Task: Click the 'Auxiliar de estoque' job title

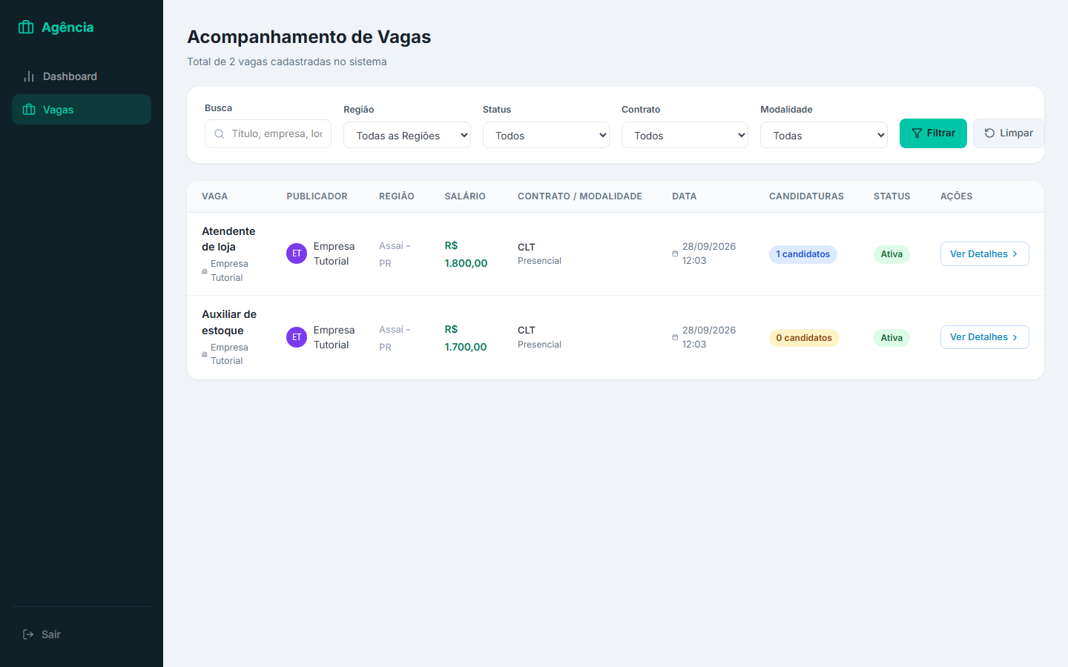Action: [229, 322]
